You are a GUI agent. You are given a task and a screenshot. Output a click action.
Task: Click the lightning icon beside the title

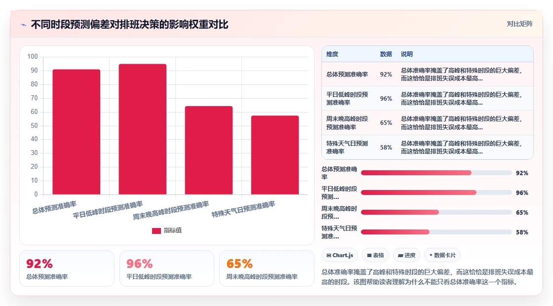point(24,25)
